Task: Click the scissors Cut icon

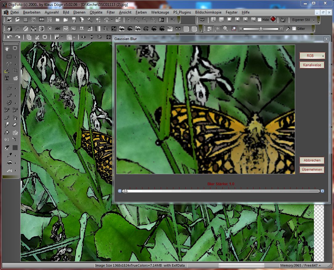Action: coord(37,37)
